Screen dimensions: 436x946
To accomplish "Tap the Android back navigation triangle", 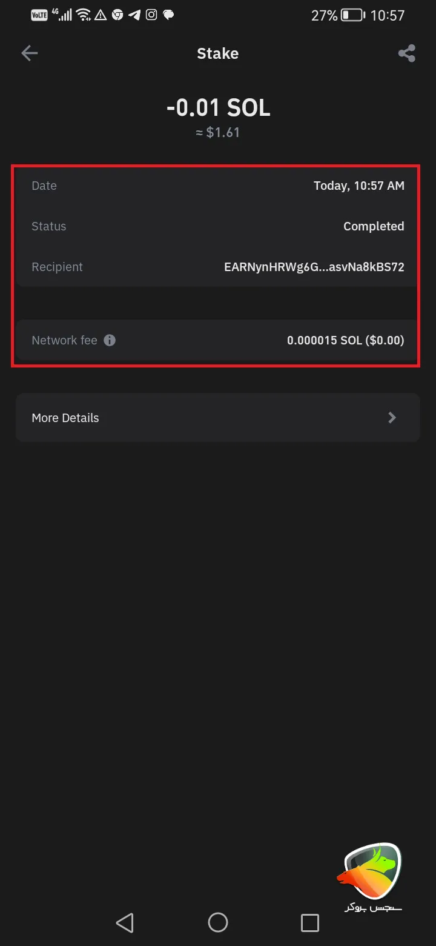I will (125, 923).
